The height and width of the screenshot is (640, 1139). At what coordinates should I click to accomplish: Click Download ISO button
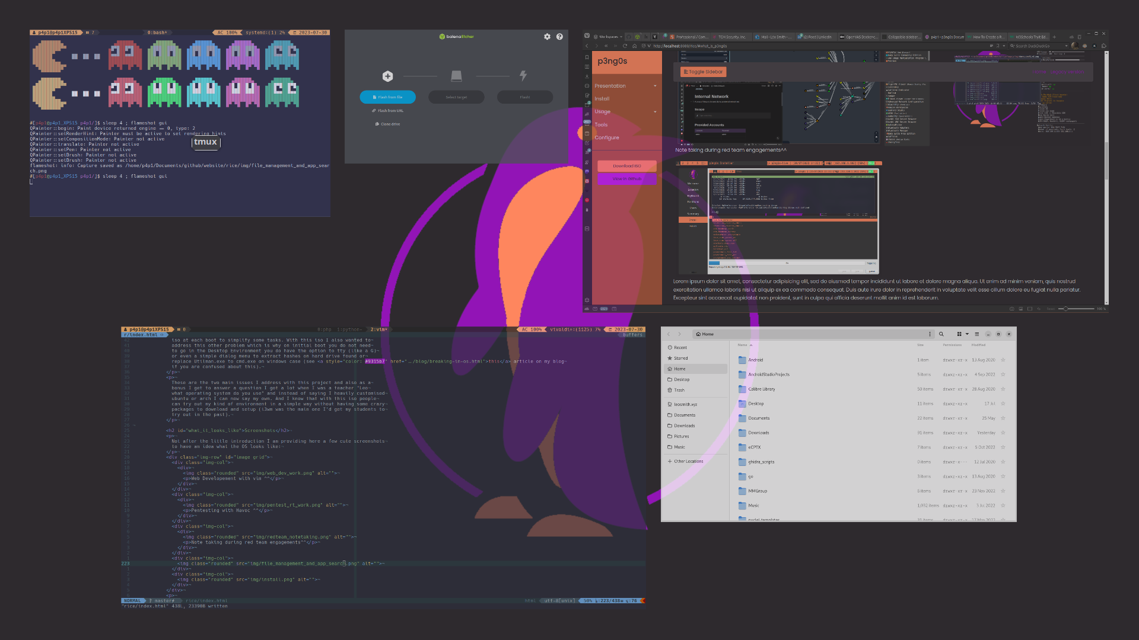click(x=626, y=166)
